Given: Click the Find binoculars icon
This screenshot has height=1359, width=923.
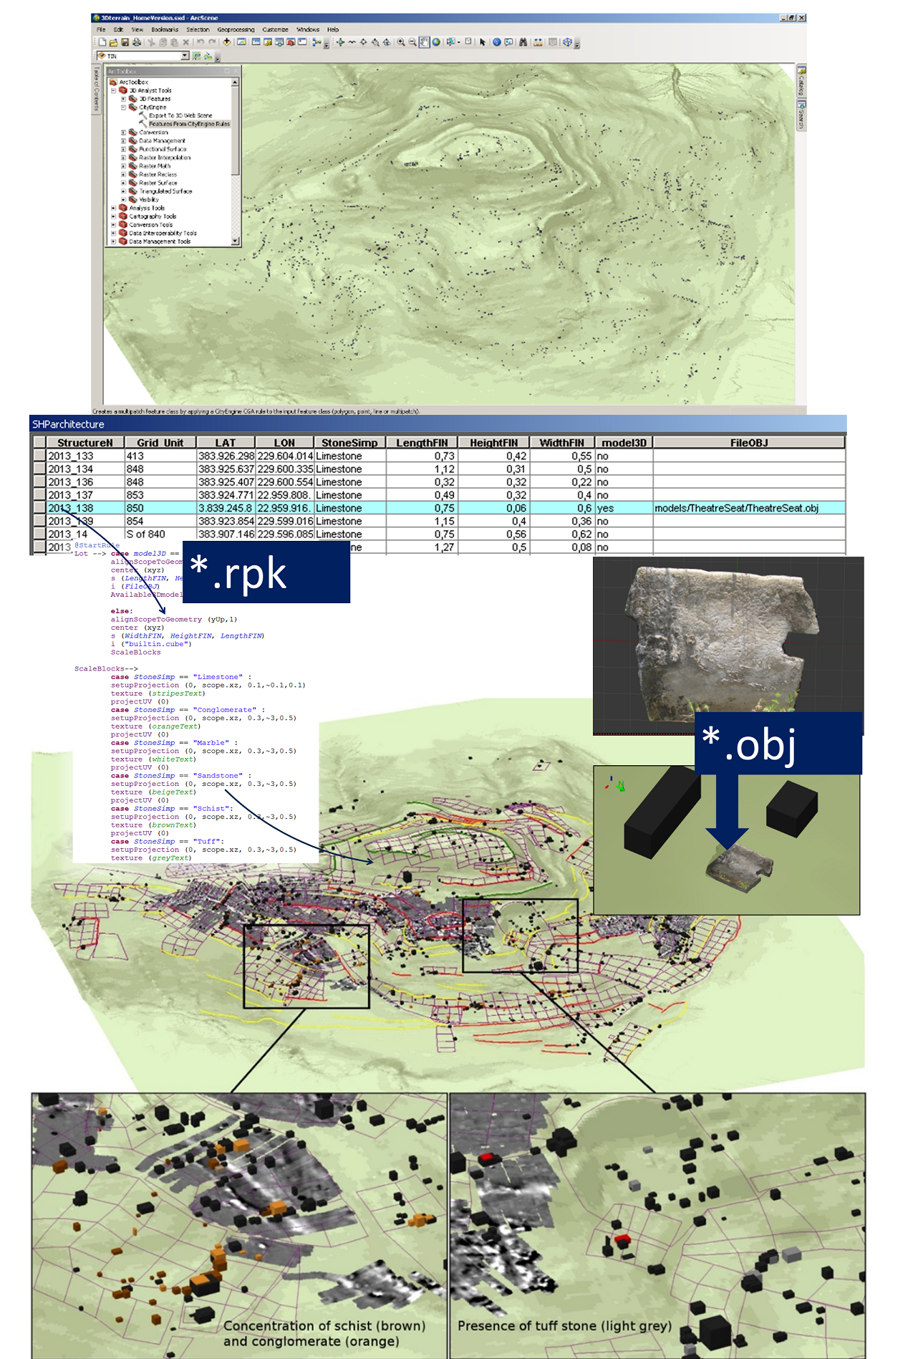Looking at the screenshot, I should [x=523, y=42].
